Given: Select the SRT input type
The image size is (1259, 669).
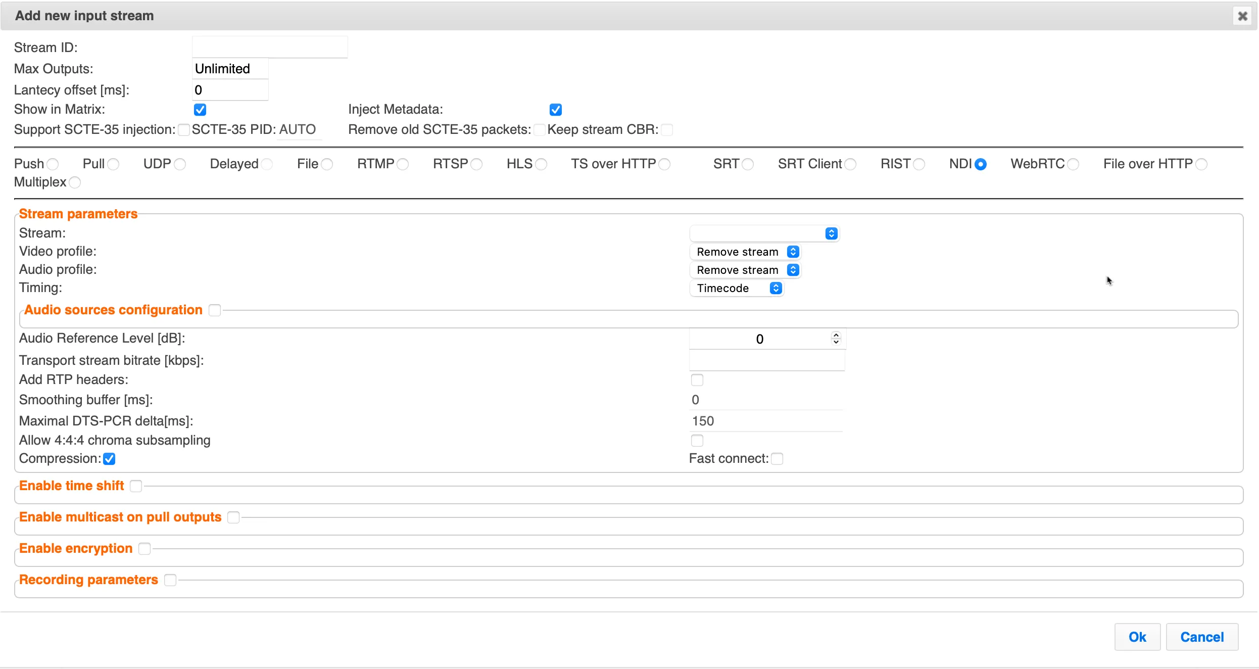Looking at the screenshot, I should coord(748,164).
